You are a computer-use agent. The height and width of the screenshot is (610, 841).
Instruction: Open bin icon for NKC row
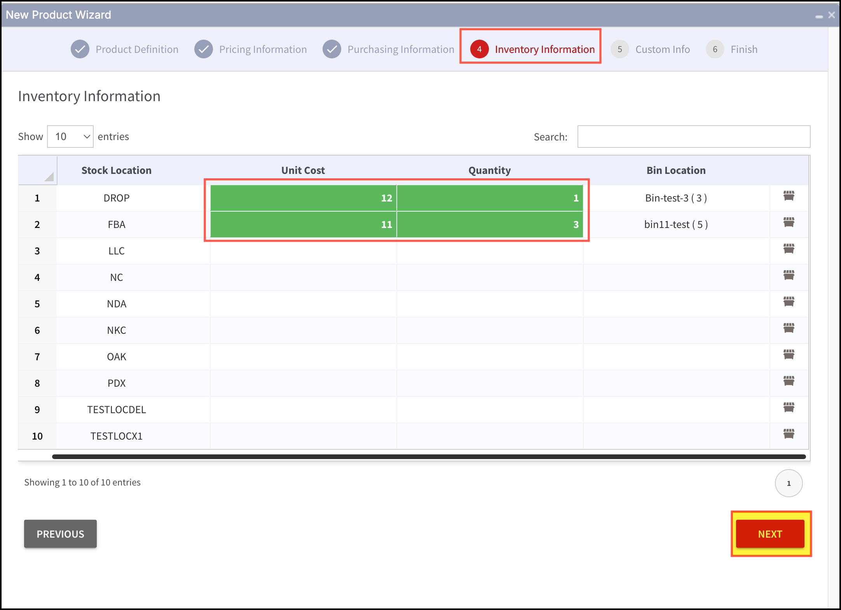[x=789, y=328]
